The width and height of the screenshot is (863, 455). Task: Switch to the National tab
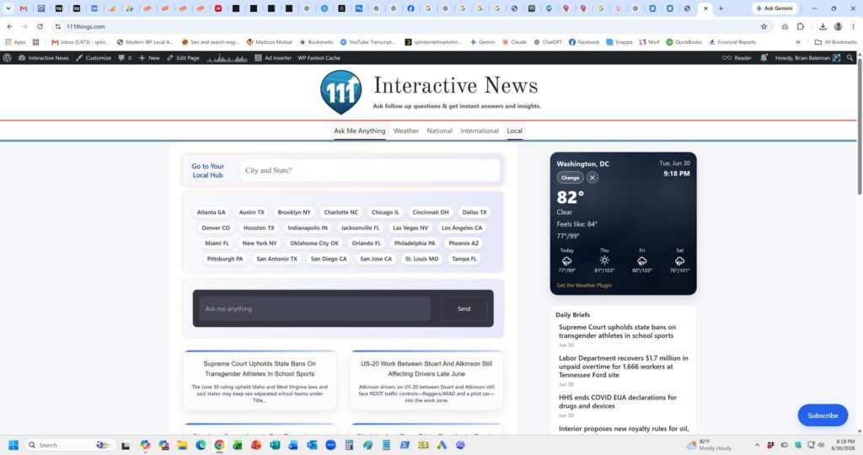pos(439,131)
